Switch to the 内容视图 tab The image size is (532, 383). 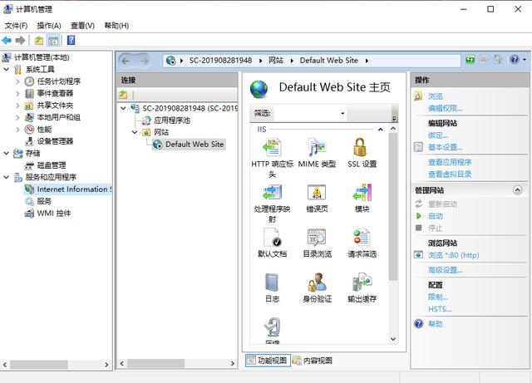[313, 361]
